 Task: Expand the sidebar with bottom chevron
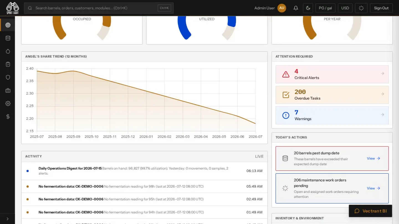pyautogui.click(x=7, y=219)
